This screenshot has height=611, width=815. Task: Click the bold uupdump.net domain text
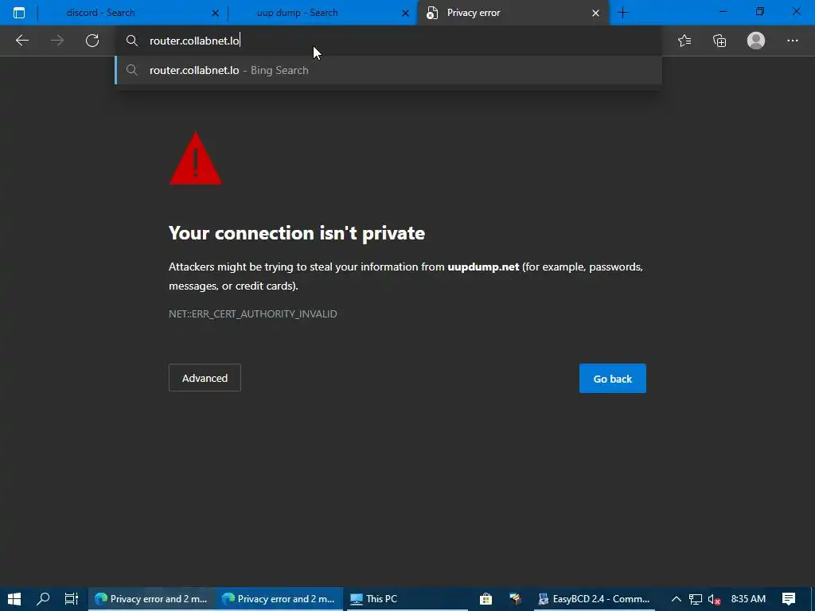pos(483,267)
